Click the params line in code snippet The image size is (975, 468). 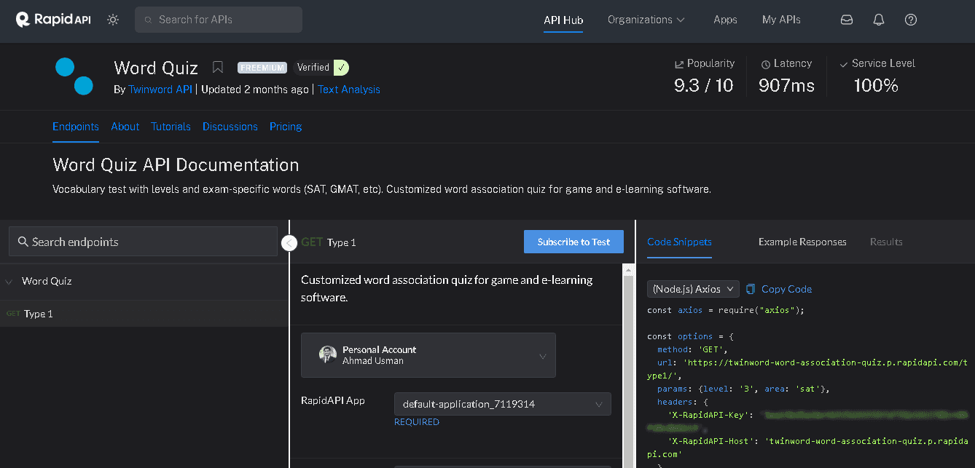[743, 389]
